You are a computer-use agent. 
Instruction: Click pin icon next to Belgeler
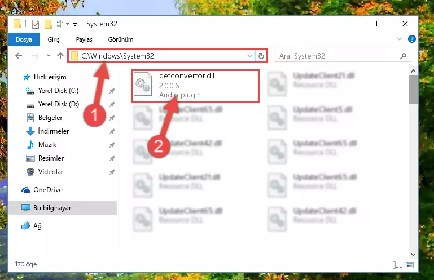(112, 118)
